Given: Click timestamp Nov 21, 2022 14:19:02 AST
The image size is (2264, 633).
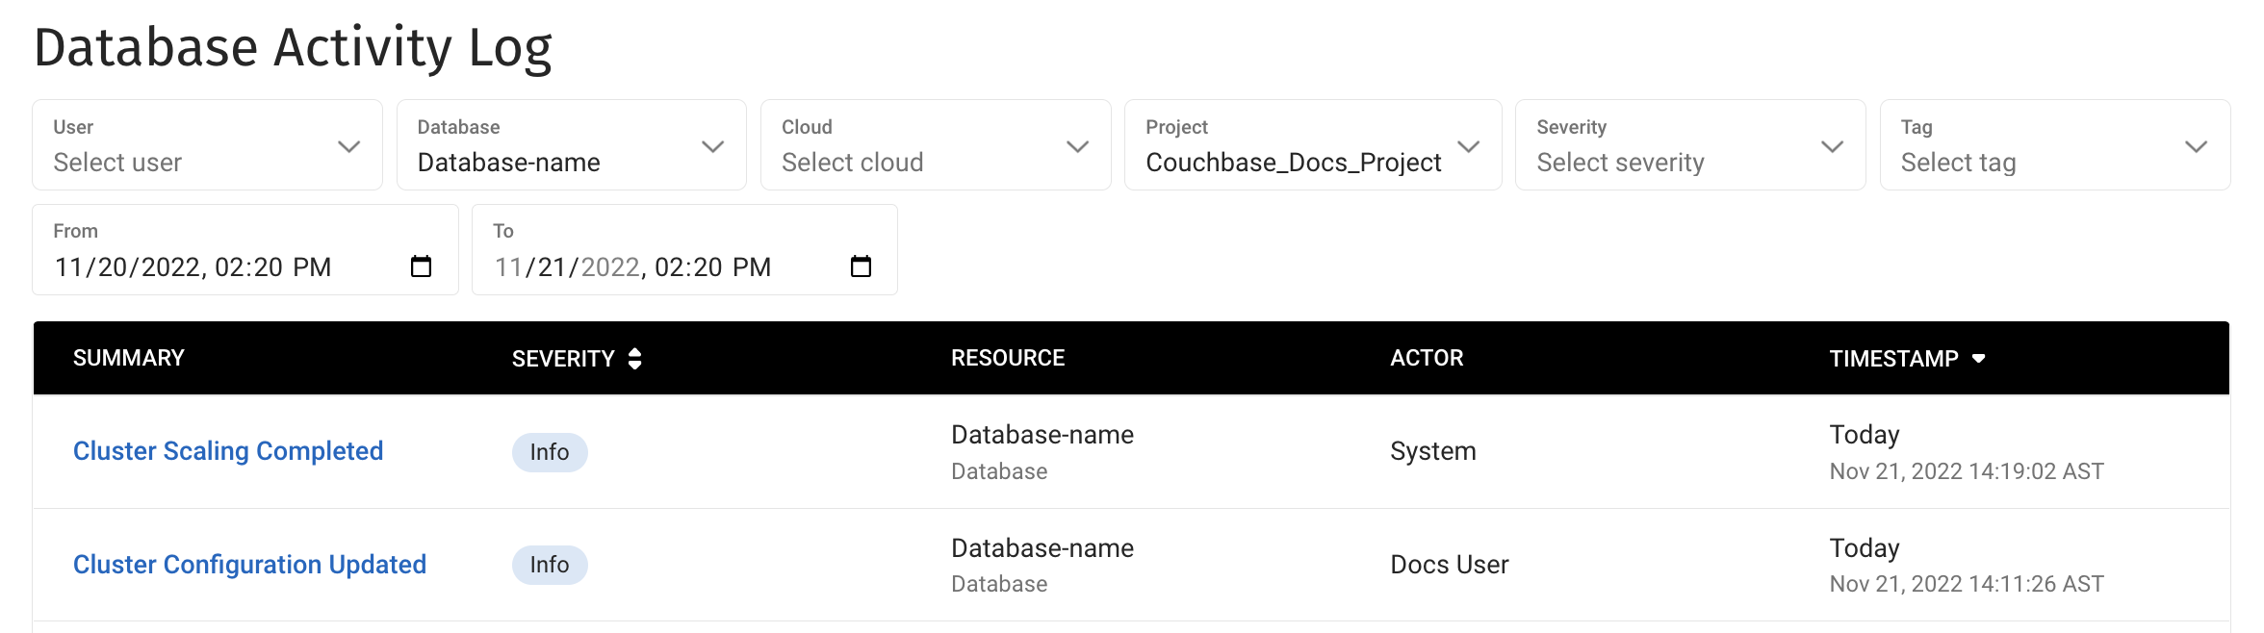Looking at the screenshot, I should (x=1966, y=471).
